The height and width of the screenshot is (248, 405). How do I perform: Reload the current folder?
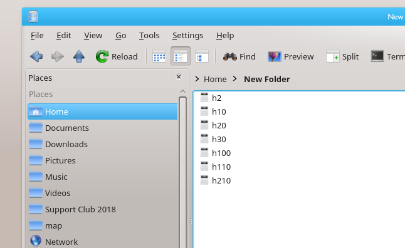[117, 56]
